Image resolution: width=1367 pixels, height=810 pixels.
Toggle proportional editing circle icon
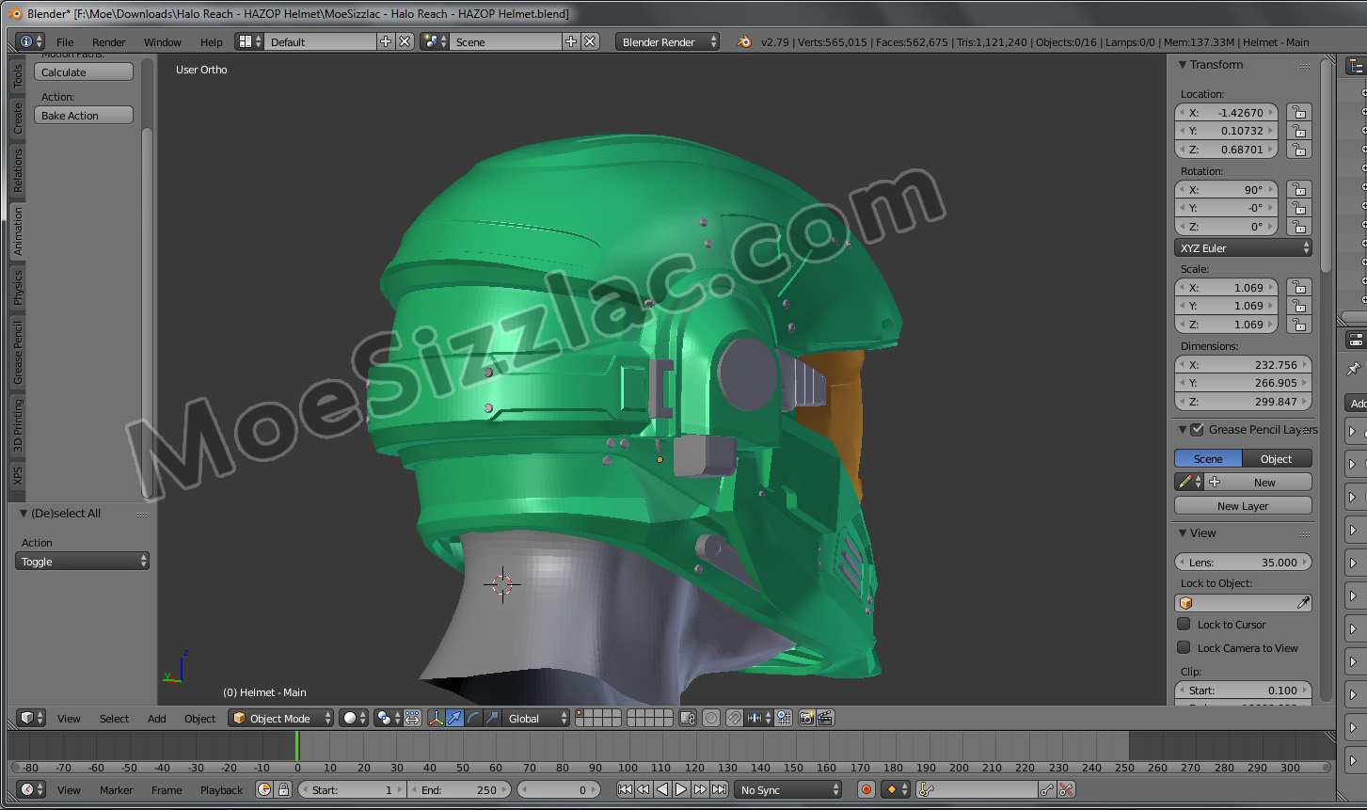pyautogui.click(x=711, y=718)
